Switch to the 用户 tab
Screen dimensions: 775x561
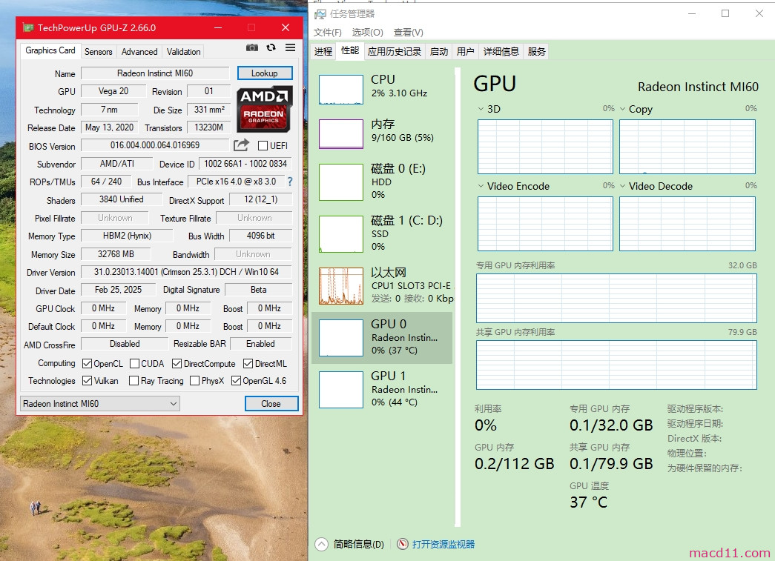click(466, 51)
